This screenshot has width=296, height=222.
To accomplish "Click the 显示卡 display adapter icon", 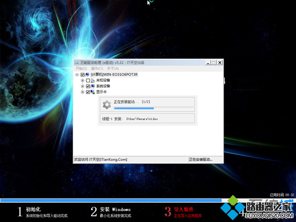I will pyautogui.click(x=93, y=92).
